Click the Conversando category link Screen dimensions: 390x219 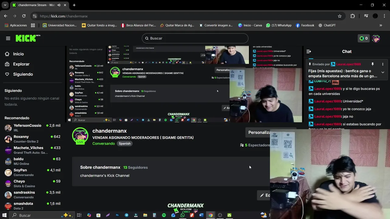[x=104, y=144]
